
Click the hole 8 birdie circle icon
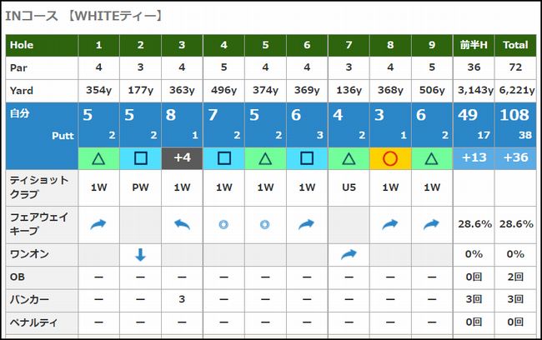pyautogui.click(x=390, y=157)
